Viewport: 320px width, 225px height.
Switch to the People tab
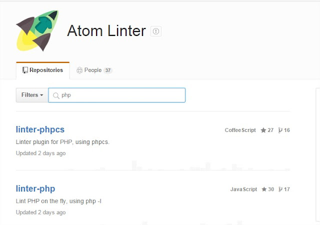coord(93,70)
